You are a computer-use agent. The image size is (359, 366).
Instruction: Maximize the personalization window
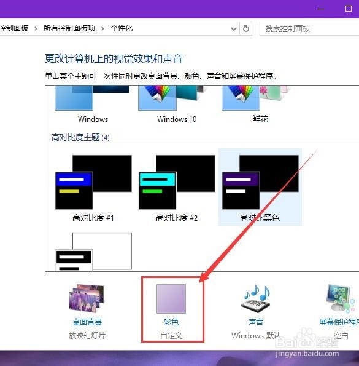coord(349,9)
